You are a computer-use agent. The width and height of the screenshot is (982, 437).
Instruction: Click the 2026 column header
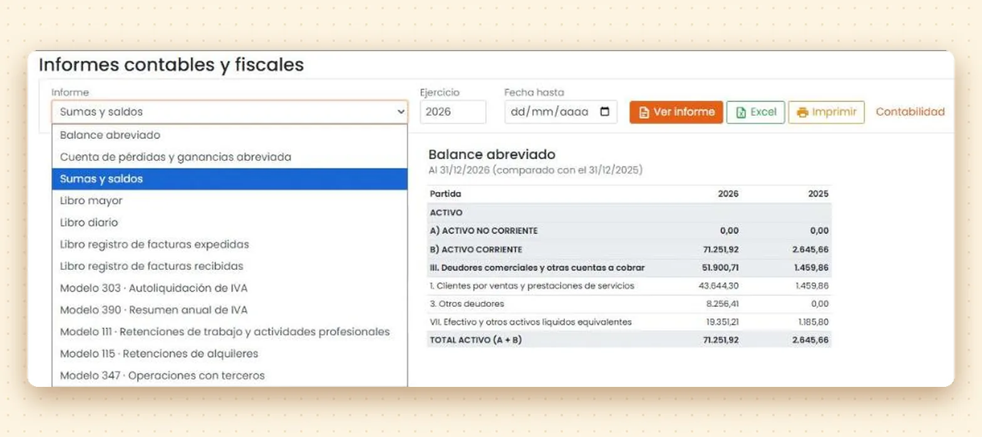tap(728, 194)
